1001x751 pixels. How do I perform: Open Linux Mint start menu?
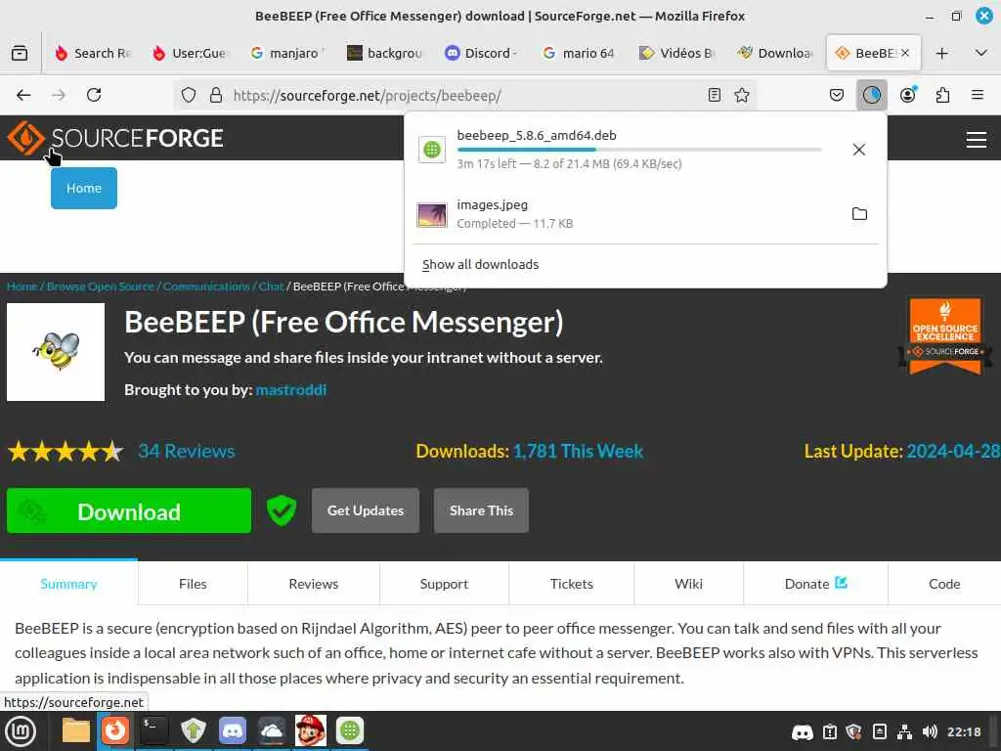21,731
